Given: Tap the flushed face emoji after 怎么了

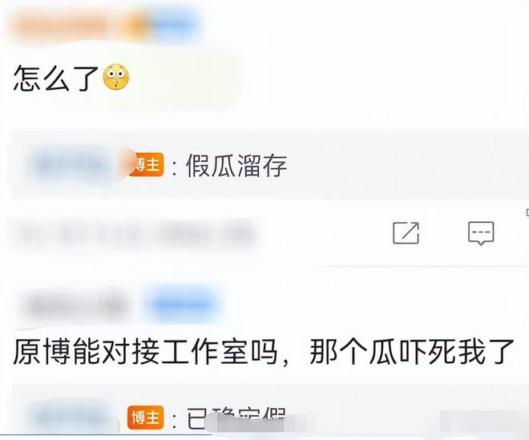Looking at the screenshot, I should pos(115,77).
